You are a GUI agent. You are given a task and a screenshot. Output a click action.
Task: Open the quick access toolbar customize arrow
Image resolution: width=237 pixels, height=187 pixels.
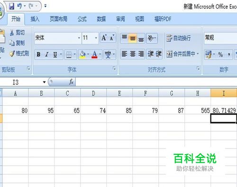(x=46, y=6)
